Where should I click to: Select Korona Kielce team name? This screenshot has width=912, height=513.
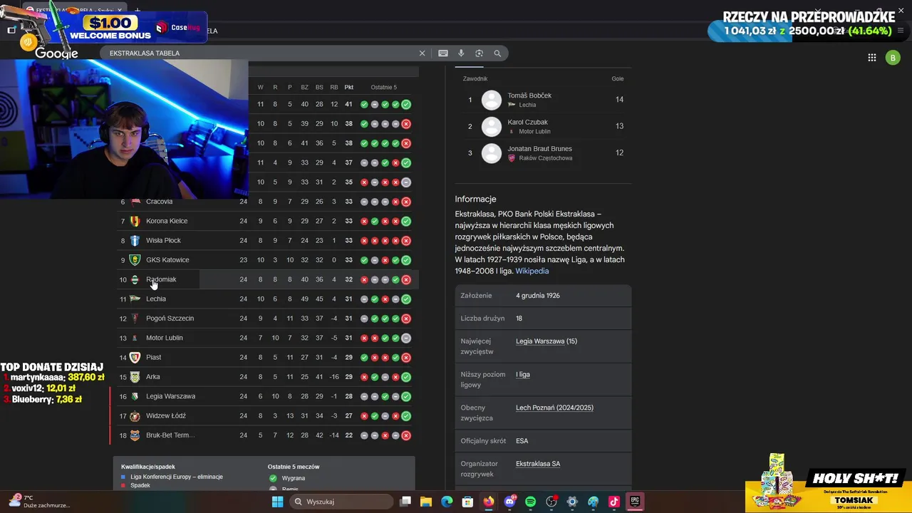[167, 221]
